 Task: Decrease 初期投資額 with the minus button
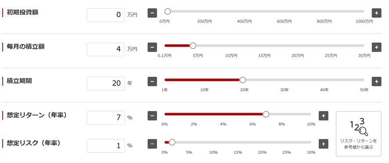click(152, 13)
